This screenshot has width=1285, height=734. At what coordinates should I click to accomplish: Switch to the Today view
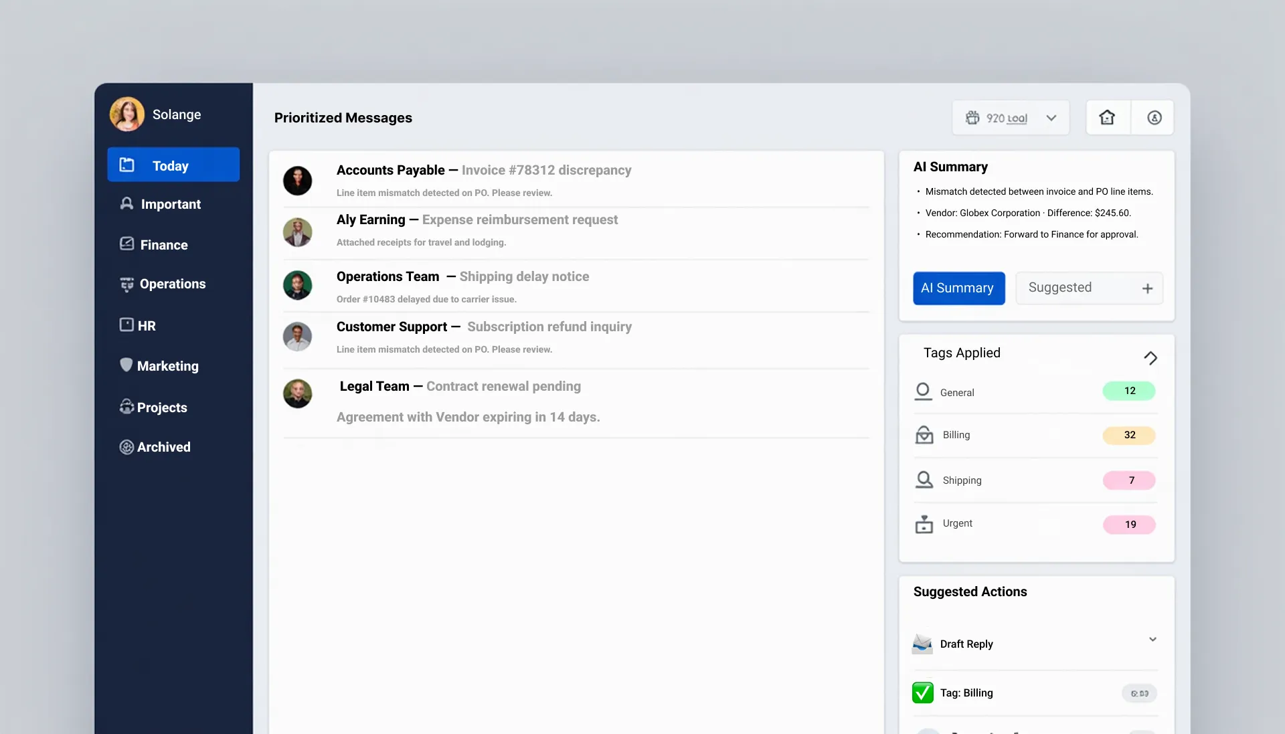(171, 165)
